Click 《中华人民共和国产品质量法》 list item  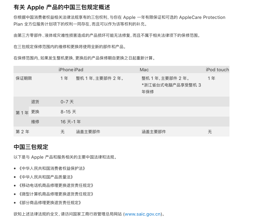46,177
